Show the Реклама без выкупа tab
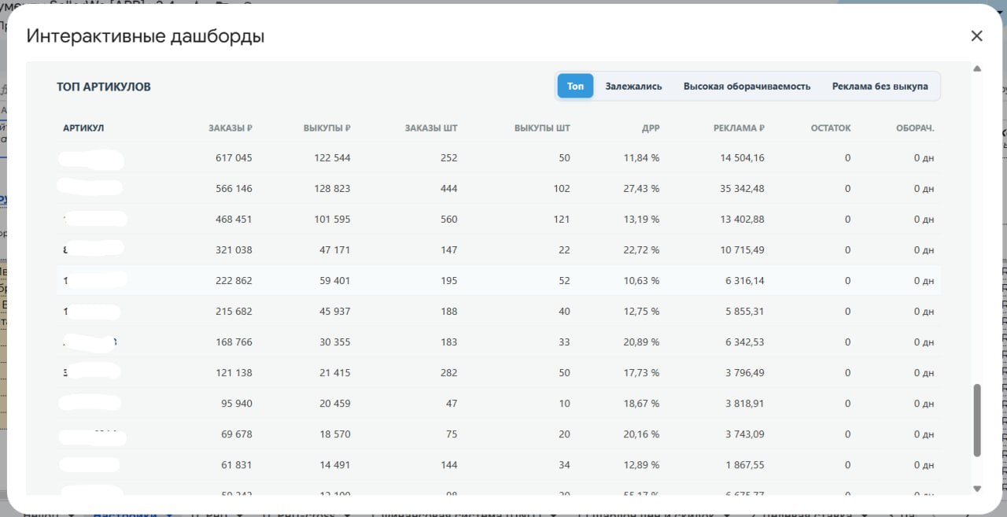The image size is (1007, 517). 880,87
